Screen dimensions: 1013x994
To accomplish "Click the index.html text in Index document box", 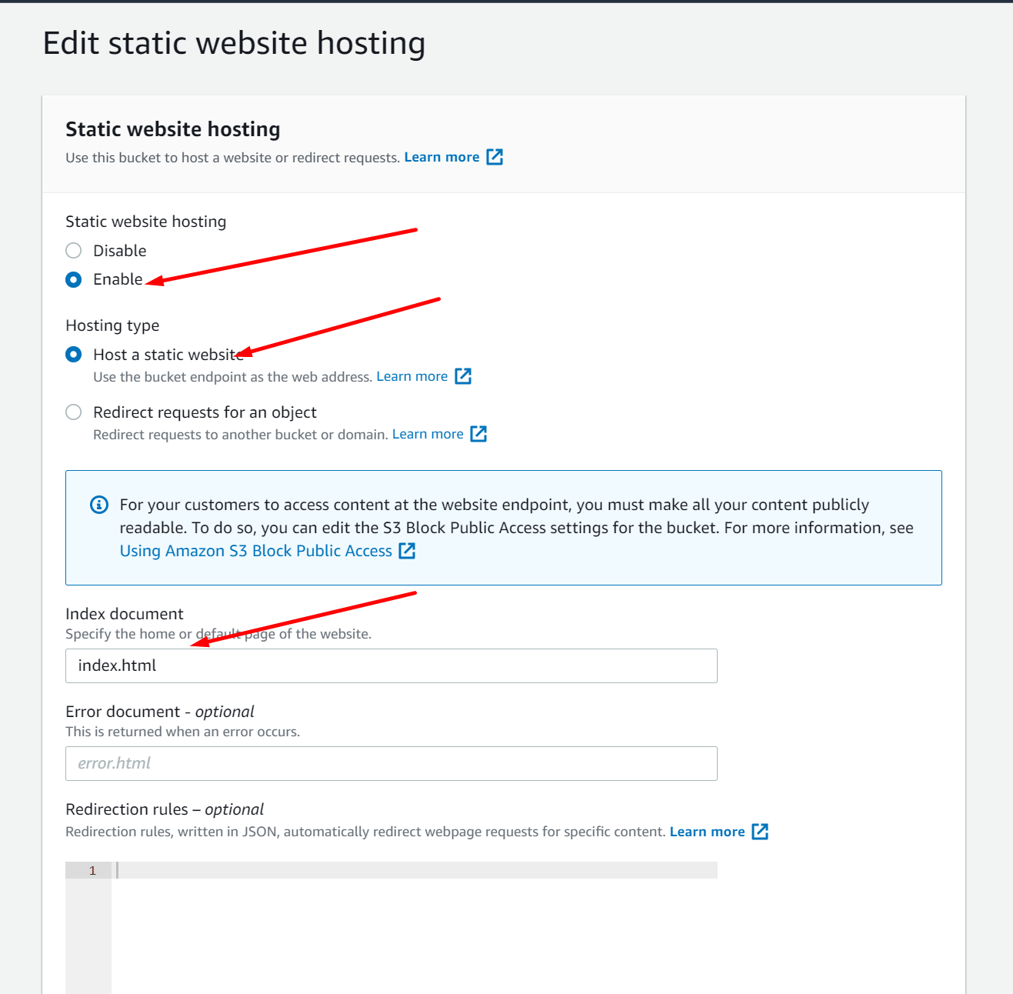I will (116, 665).
